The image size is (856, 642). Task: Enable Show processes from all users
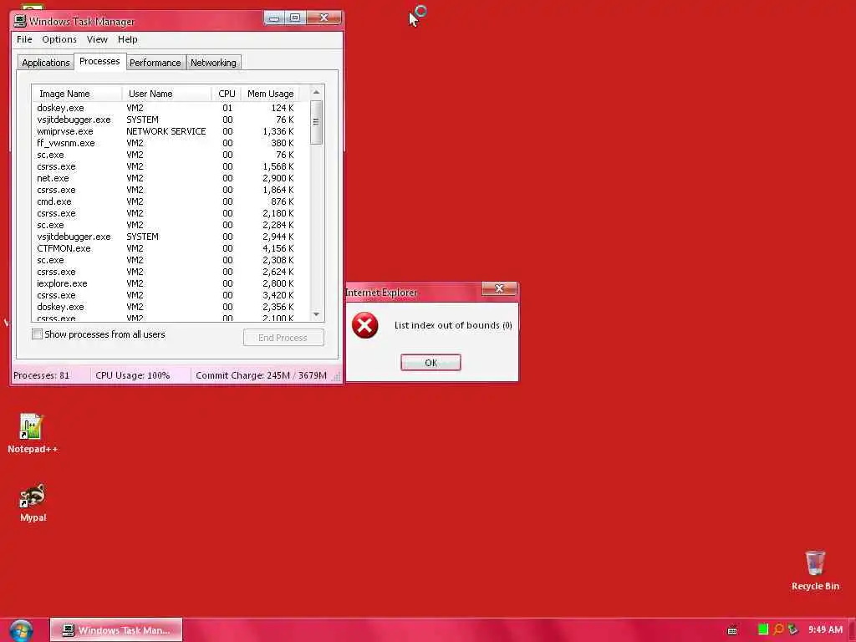(x=37, y=334)
